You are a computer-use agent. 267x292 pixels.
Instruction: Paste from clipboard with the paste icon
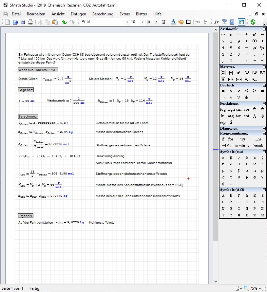[55, 22]
